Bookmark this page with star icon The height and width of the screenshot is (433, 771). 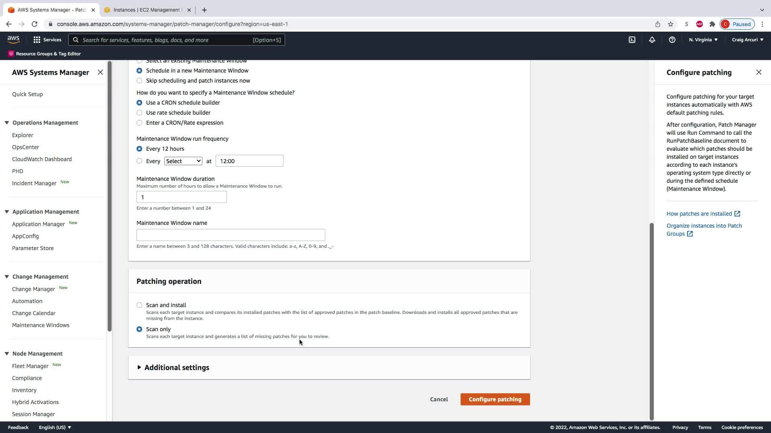[671, 24]
